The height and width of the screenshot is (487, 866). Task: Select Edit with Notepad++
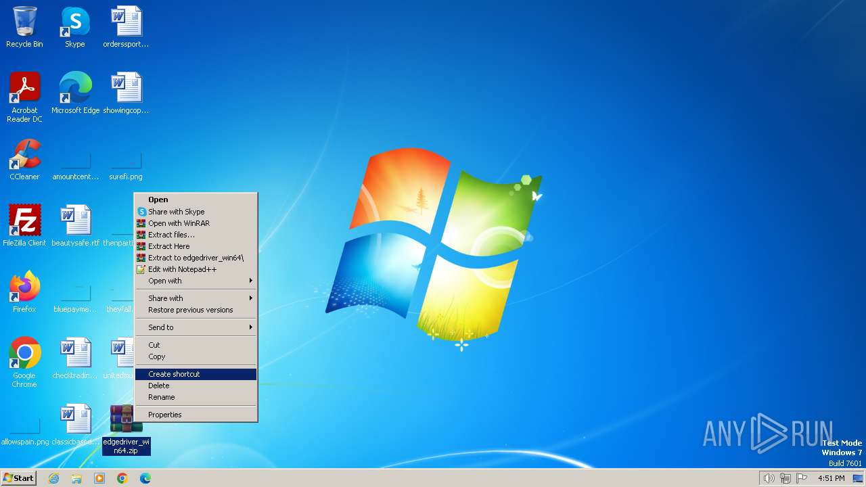click(196, 269)
